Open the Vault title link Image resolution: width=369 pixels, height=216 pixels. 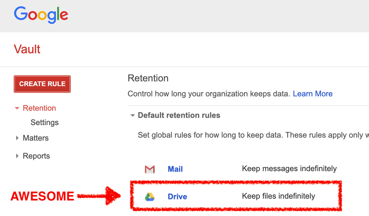pos(27,49)
